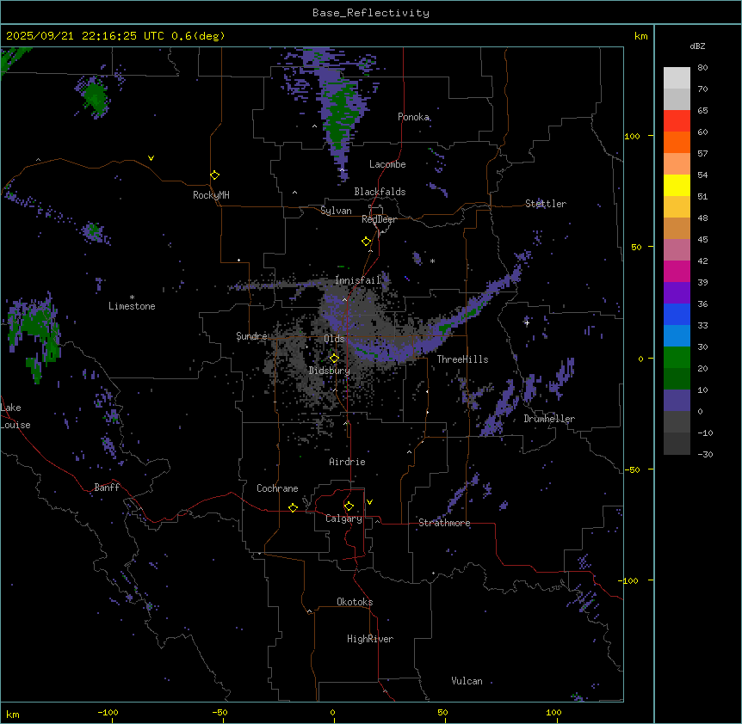
Task: Click the Base_Reflectivity title bar
Action: coord(370,13)
